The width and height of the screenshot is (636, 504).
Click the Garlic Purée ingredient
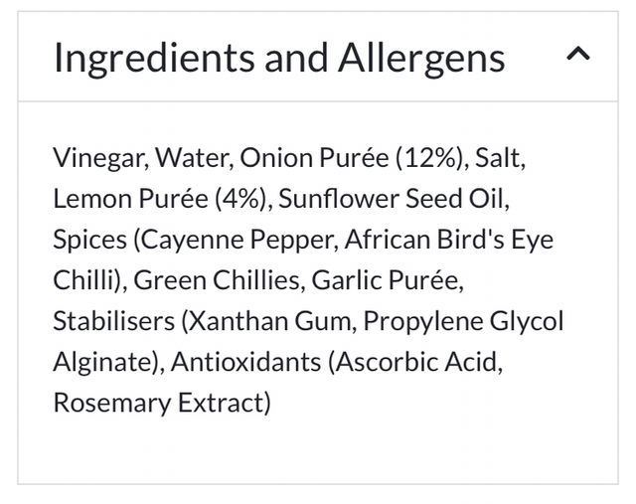387,280
